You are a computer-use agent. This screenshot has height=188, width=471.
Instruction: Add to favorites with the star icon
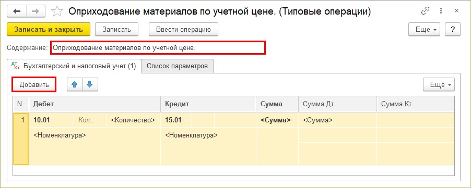pos(57,11)
